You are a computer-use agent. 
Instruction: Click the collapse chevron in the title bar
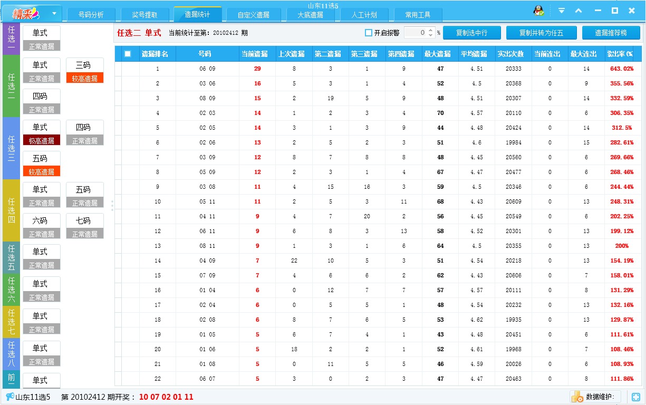(578, 10)
